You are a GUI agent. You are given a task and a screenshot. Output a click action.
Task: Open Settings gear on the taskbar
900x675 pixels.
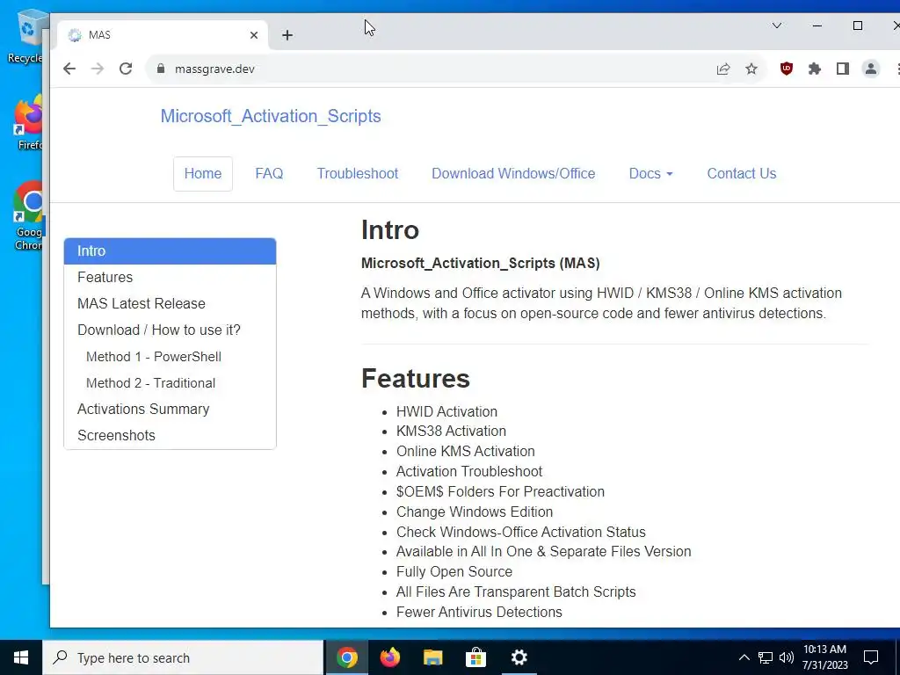coord(519,657)
